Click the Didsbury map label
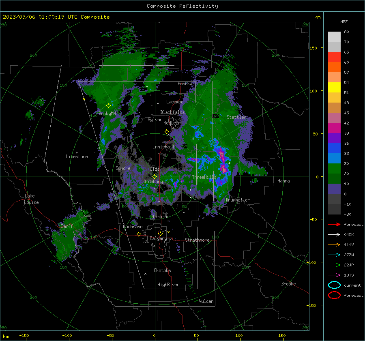Viewport: 365px width, 341px height. 153,182
